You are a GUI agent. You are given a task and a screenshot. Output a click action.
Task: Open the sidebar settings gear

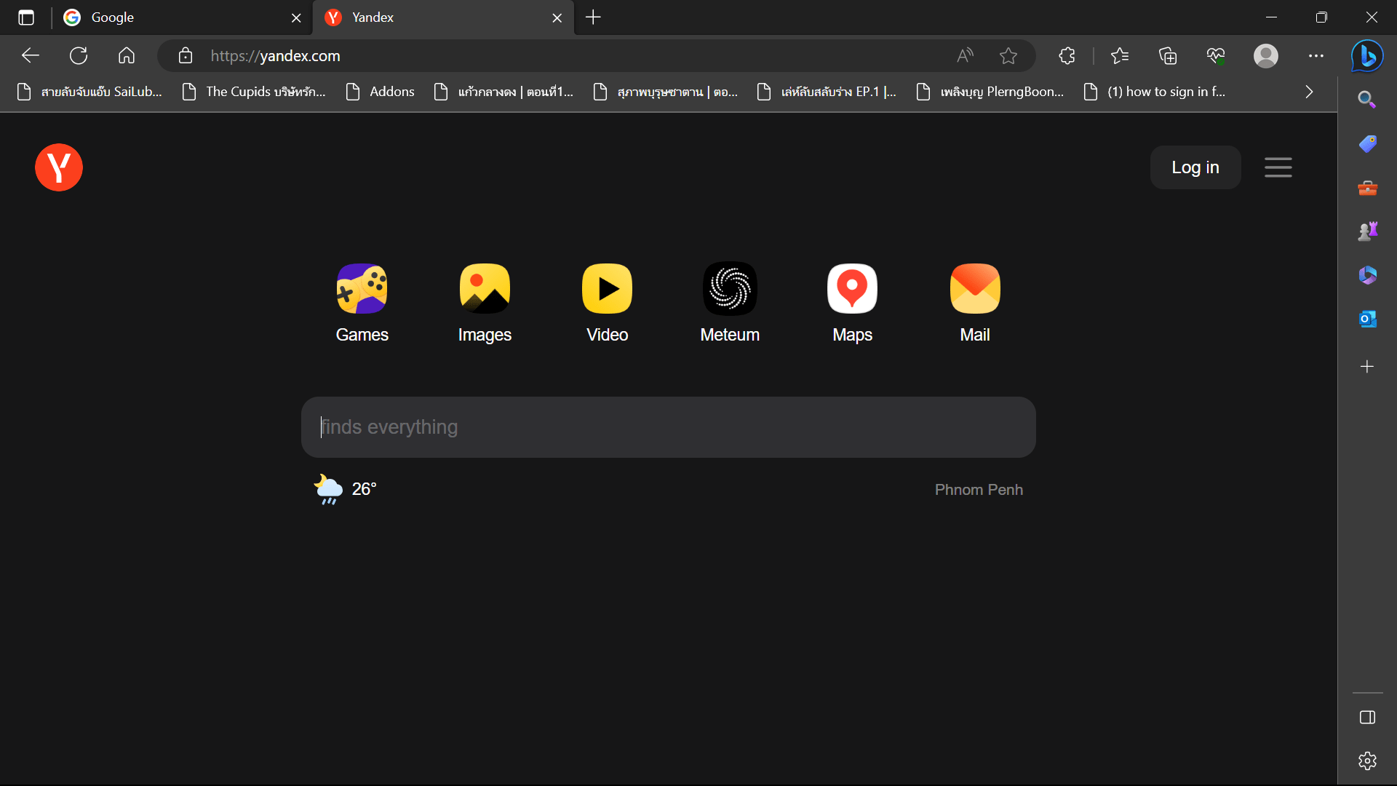click(1367, 761)
